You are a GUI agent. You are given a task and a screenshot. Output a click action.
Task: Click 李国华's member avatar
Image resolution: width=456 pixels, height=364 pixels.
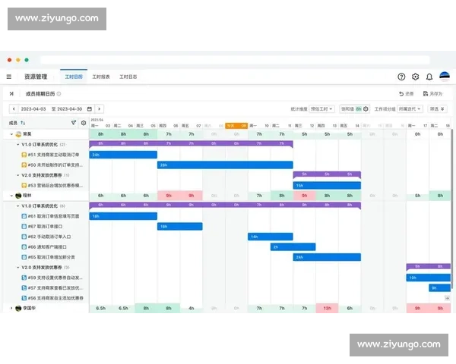click(18, 309)
